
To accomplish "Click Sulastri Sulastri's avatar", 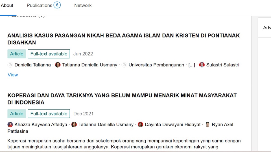I will coord(202,65).
